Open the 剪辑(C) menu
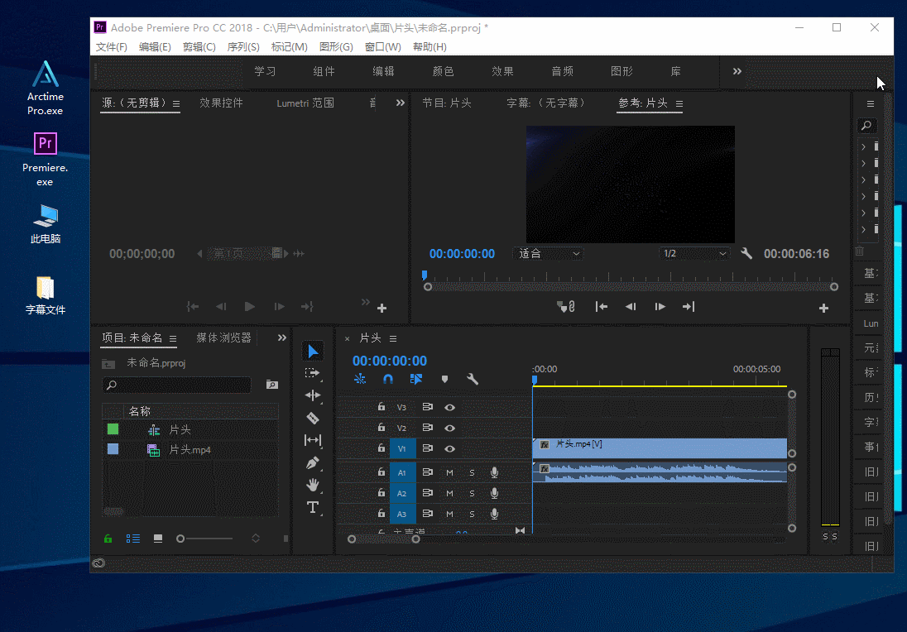This screenshot has width=907, height=632. coord(199,47)
